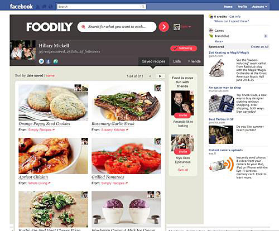Go to previous page of recipes
The height and width of the screenshot is (231, 279).
(150, 76)
